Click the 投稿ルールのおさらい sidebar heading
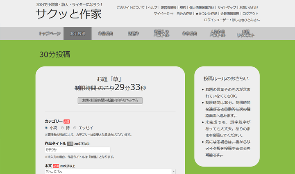Screen dimensions: 295x174 (x=226, y=78)
